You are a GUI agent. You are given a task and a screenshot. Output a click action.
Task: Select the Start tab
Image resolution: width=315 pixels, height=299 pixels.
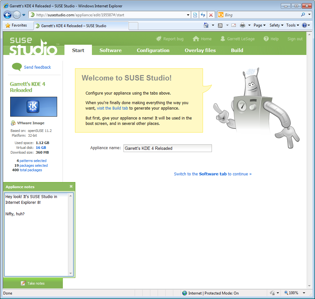[x=78, y=50]
